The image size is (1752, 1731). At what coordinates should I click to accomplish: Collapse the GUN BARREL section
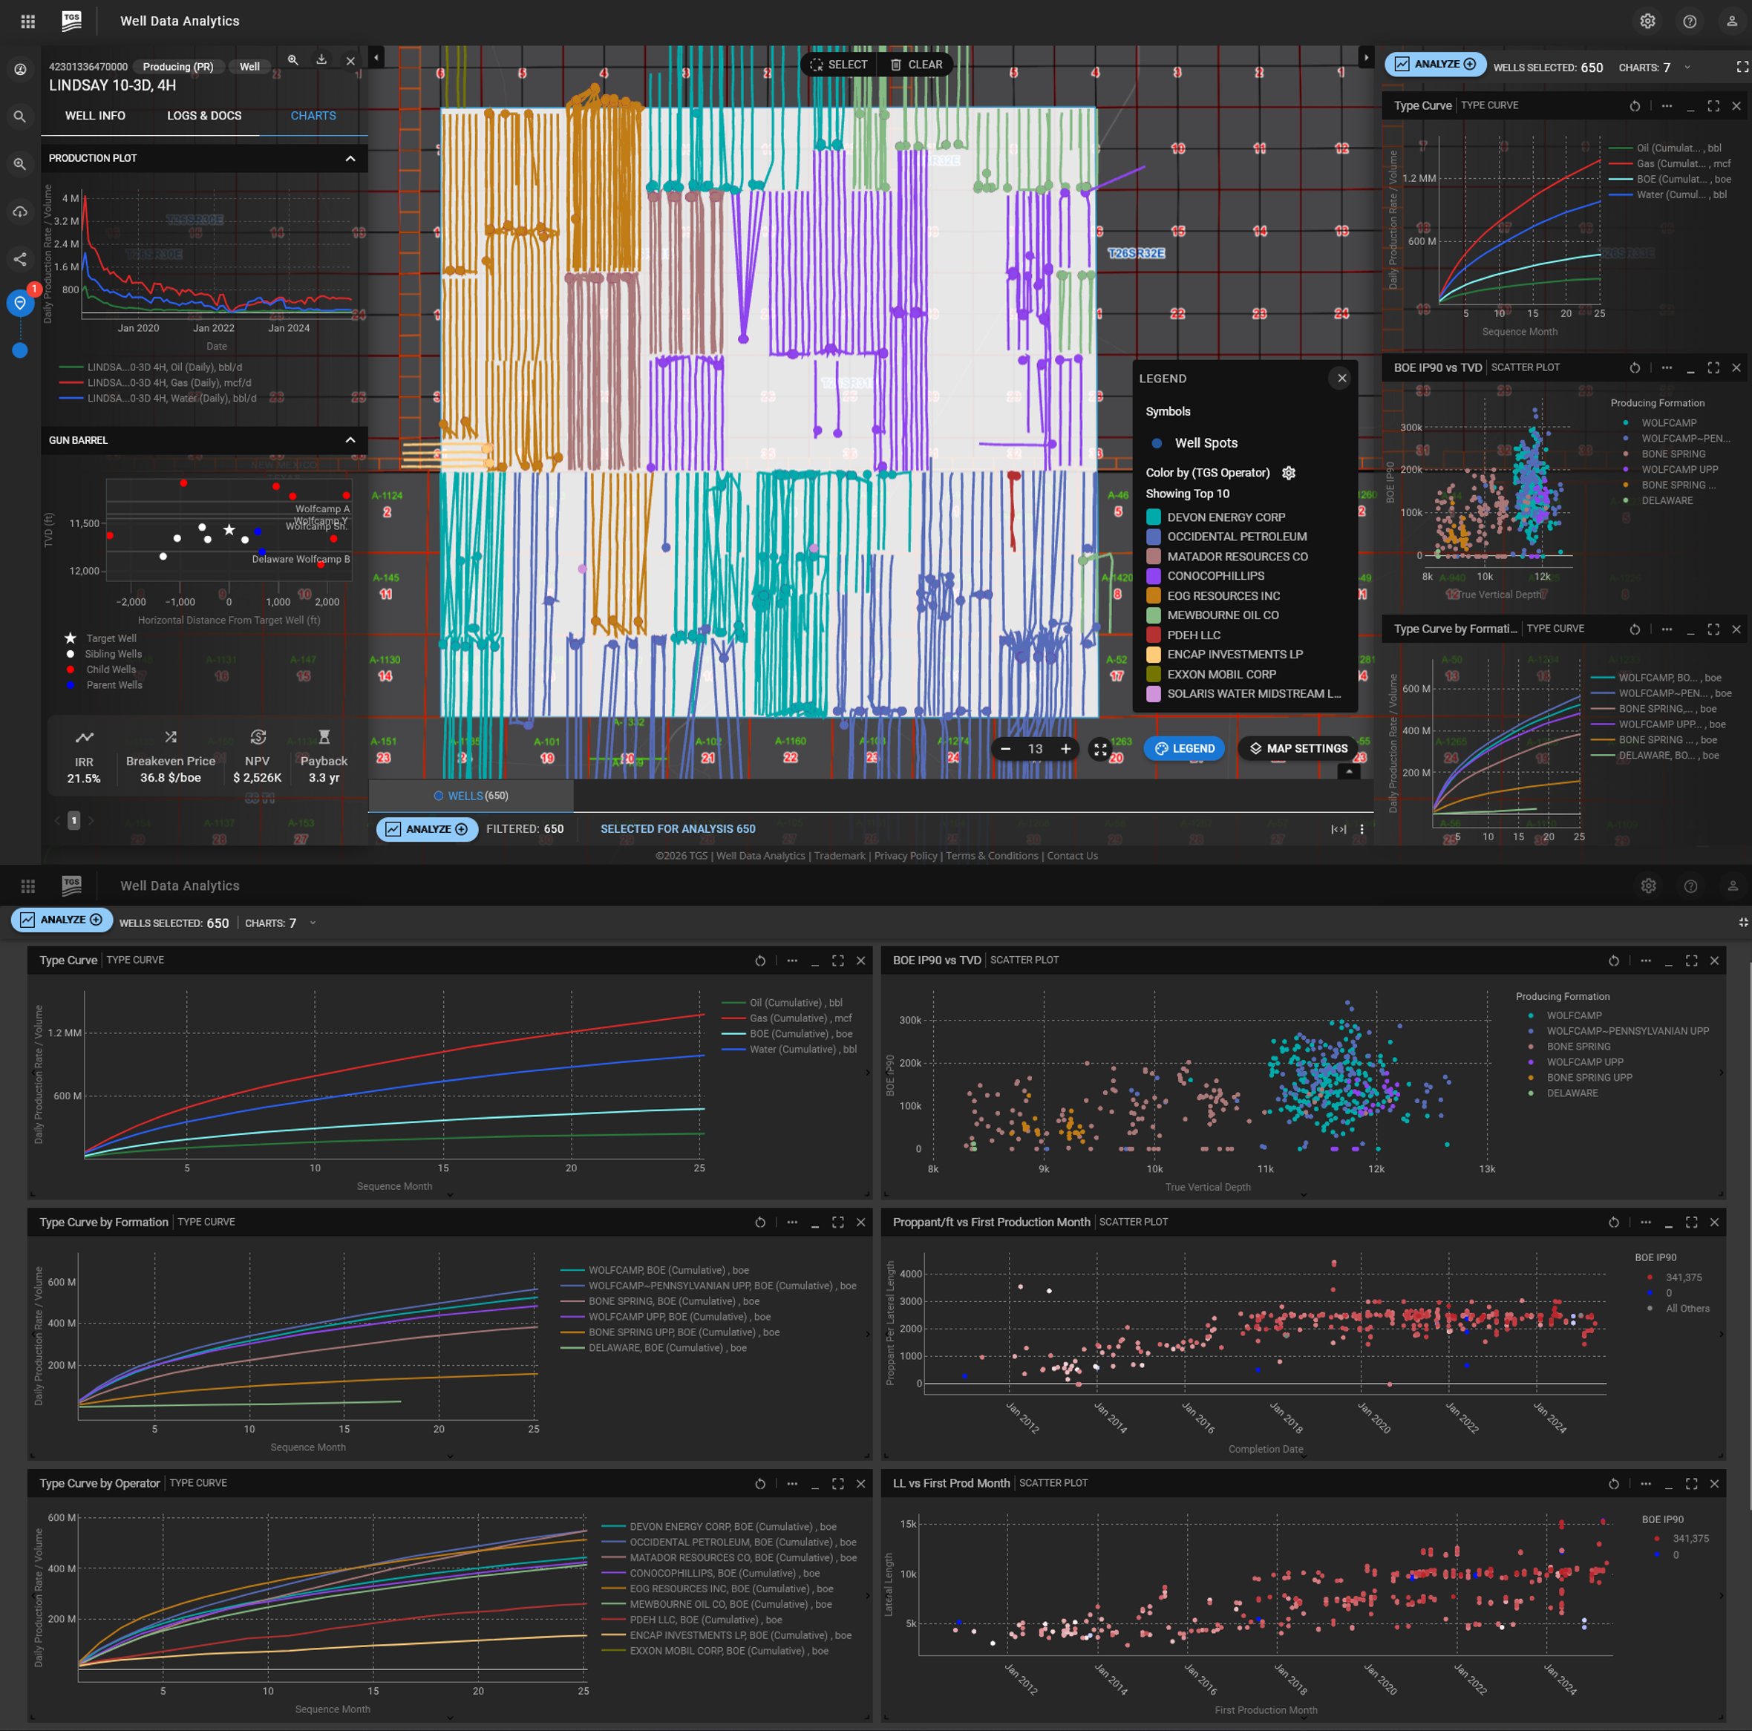pyautogui.click(x=350, y=441)
